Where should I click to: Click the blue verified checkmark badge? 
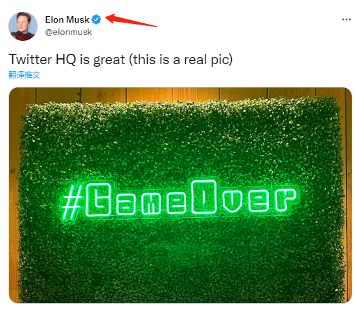(x=97, y=19)
